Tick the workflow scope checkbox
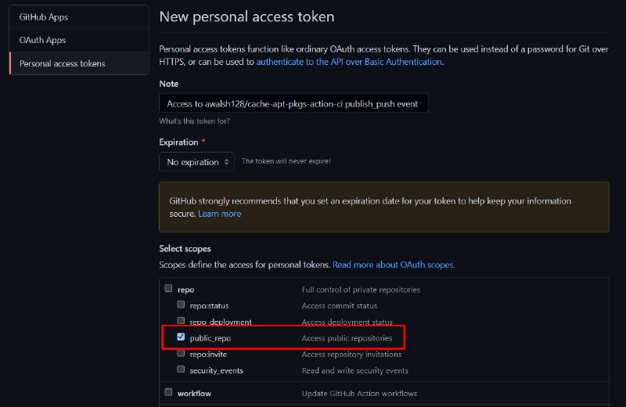626x407 pixels. click(x=168, y=392)
